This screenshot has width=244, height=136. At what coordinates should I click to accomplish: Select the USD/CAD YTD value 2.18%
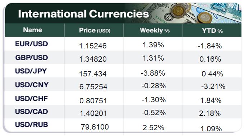pyautogui.click(x=210, y=113)
